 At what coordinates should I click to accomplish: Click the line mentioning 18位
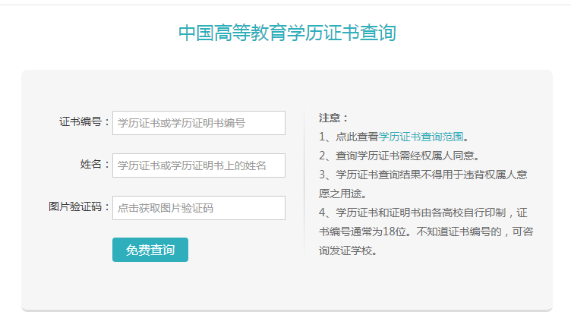point(426,232)
